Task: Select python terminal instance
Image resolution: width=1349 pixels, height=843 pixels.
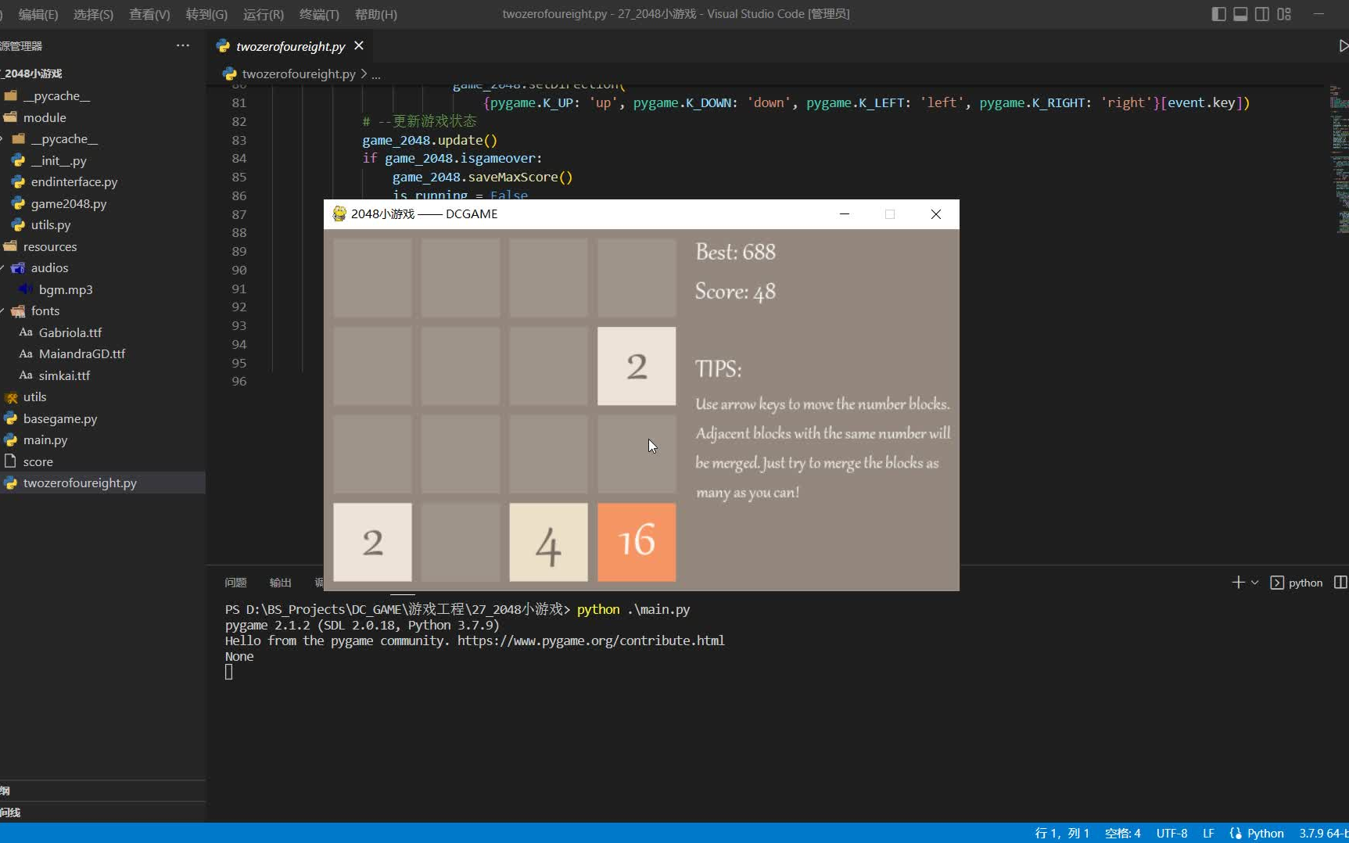Action: click(1297, 583)
